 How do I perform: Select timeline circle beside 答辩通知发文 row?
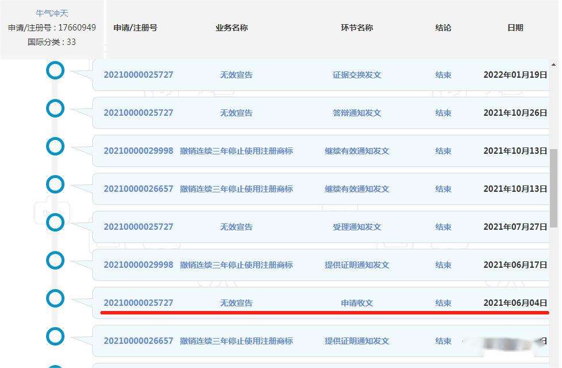(x=55, y=108)
